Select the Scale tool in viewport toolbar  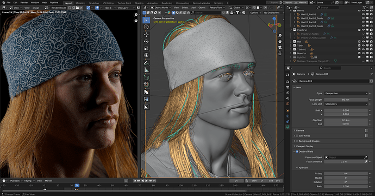coord(146,48)
